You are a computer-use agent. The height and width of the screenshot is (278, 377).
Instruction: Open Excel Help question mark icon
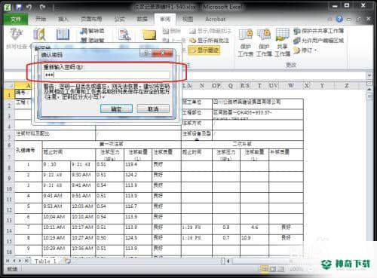point(339,19)
